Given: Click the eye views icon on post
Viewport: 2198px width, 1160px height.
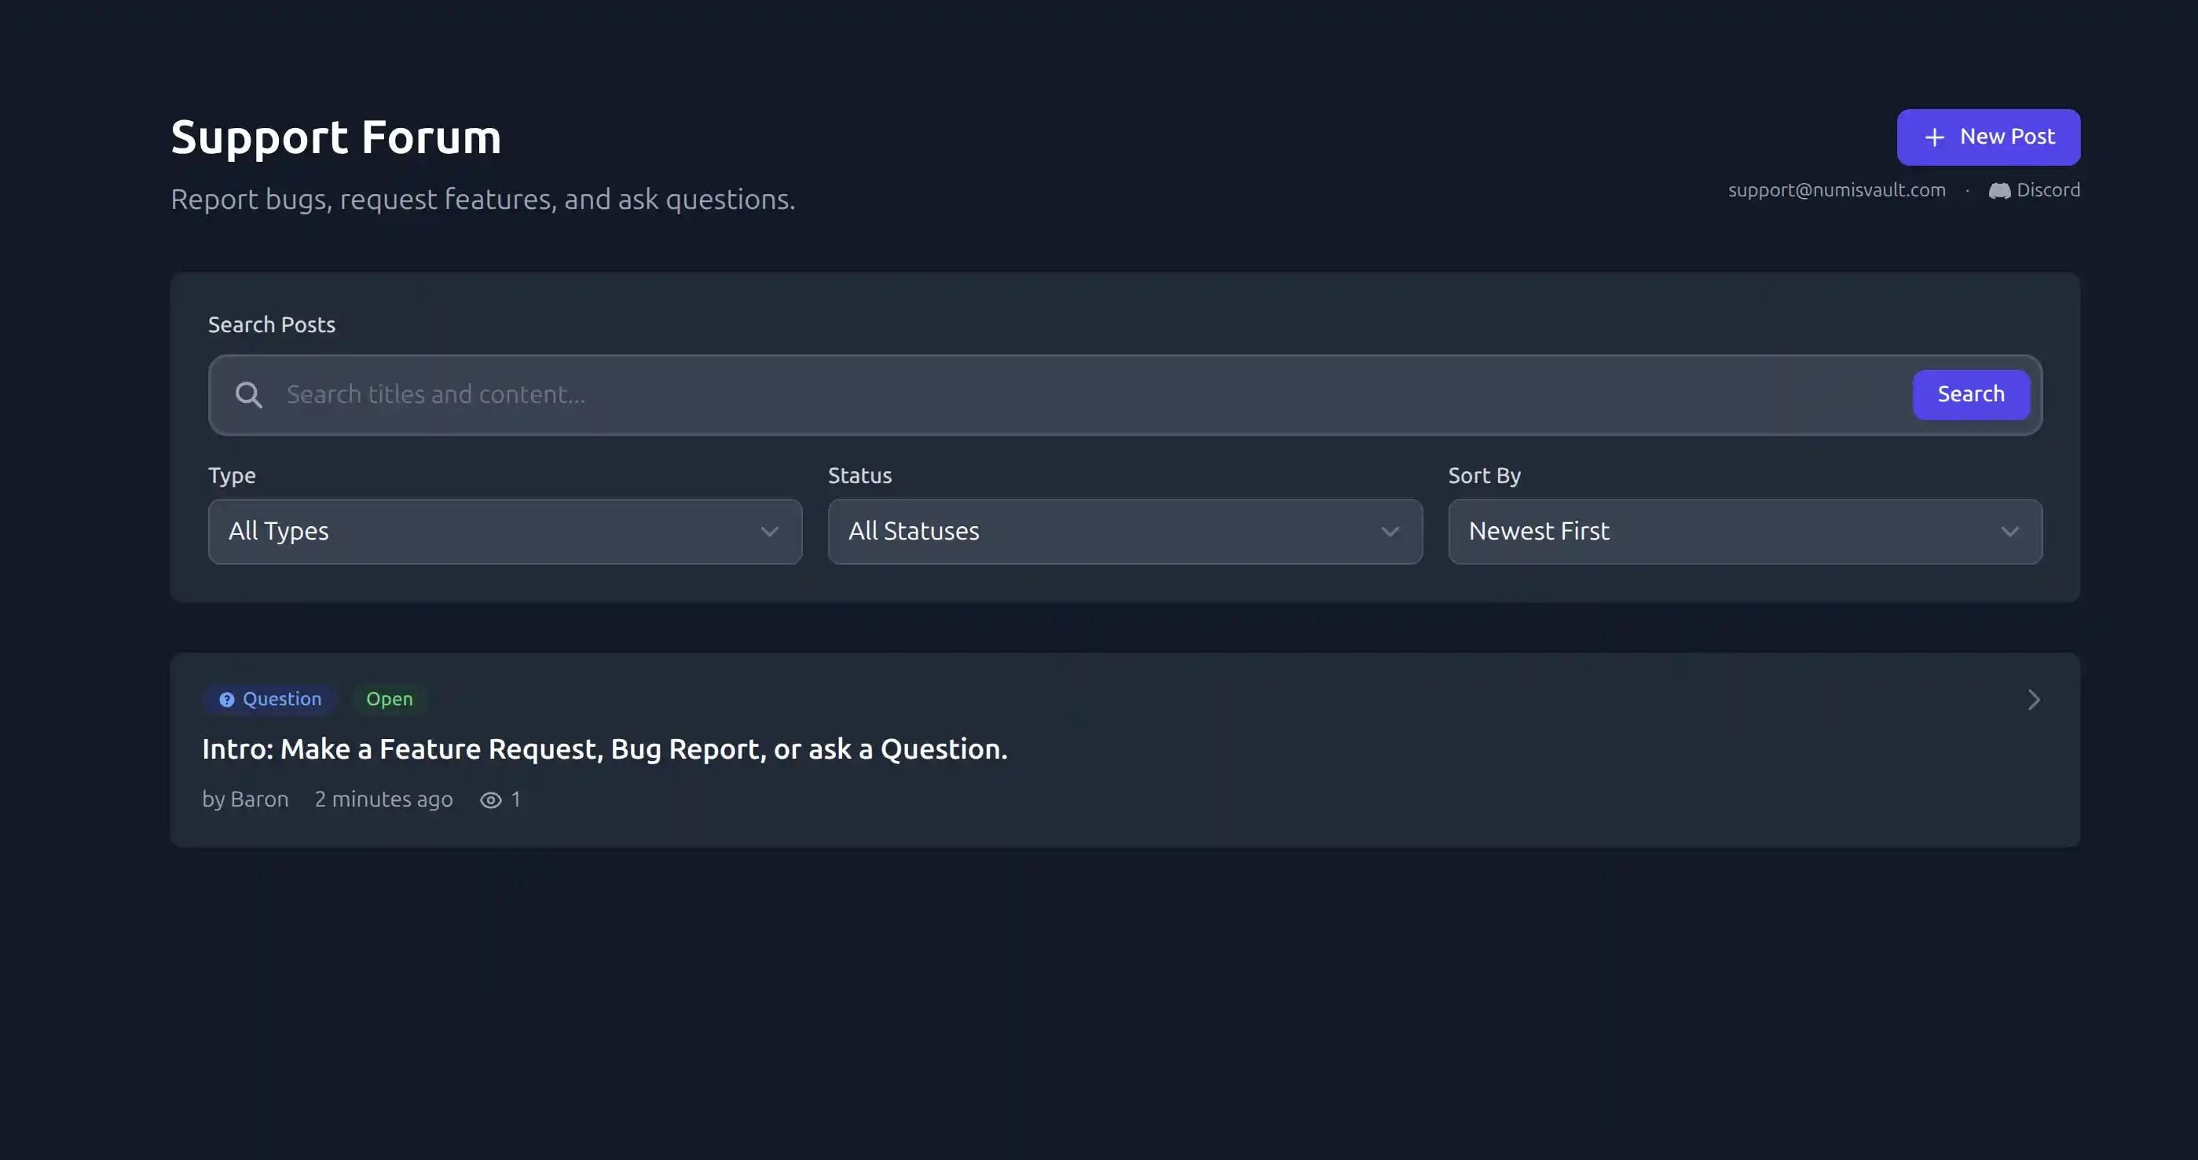Looking at the screenshot, I should 491,800.
